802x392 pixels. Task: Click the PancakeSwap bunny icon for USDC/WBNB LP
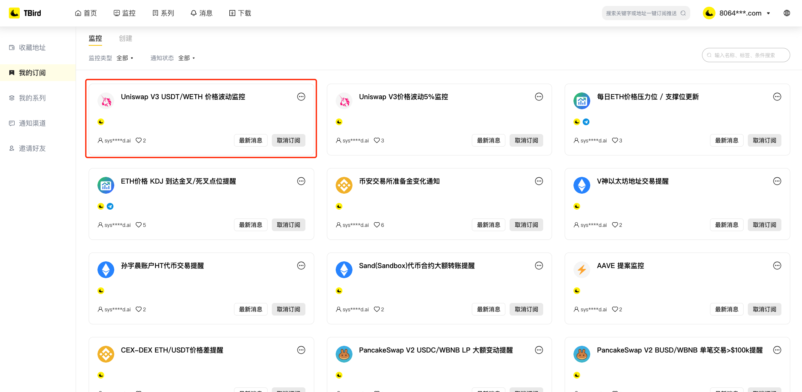coord(344,354)
